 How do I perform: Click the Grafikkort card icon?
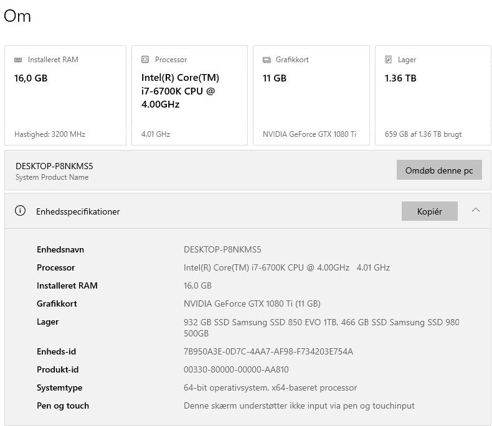tap(267, 60)
